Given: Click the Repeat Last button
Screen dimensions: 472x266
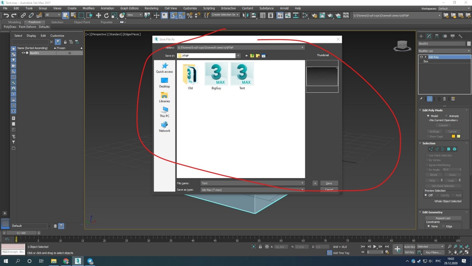Looking at the screenshot, I should click(443, 218).
